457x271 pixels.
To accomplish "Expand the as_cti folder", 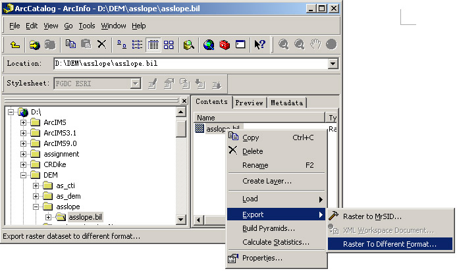I will (36, 185).
